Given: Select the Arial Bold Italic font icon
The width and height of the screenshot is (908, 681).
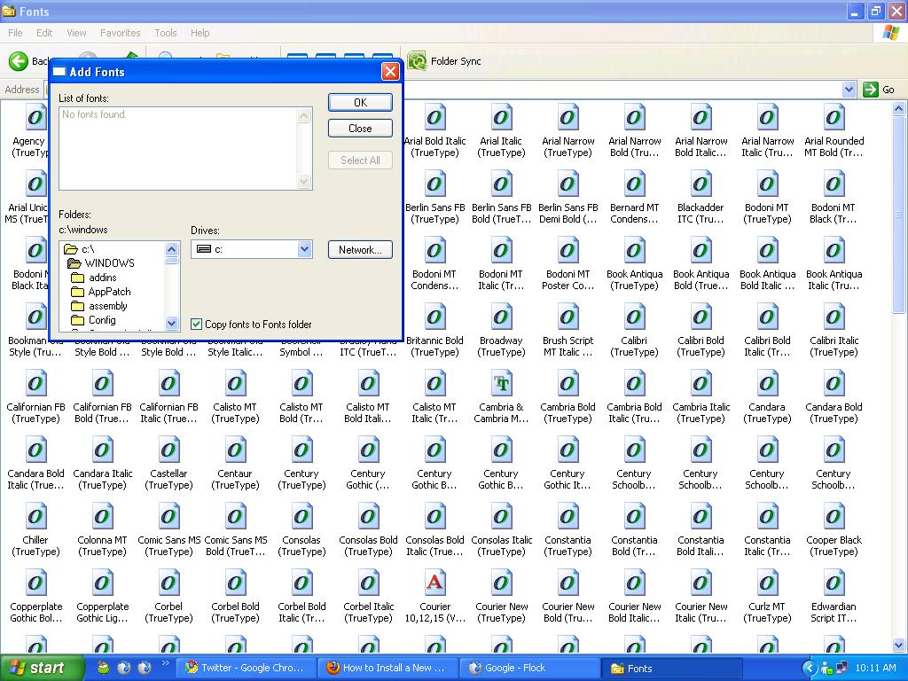Looking at the screenshot, I should click(x=434, y=118).
